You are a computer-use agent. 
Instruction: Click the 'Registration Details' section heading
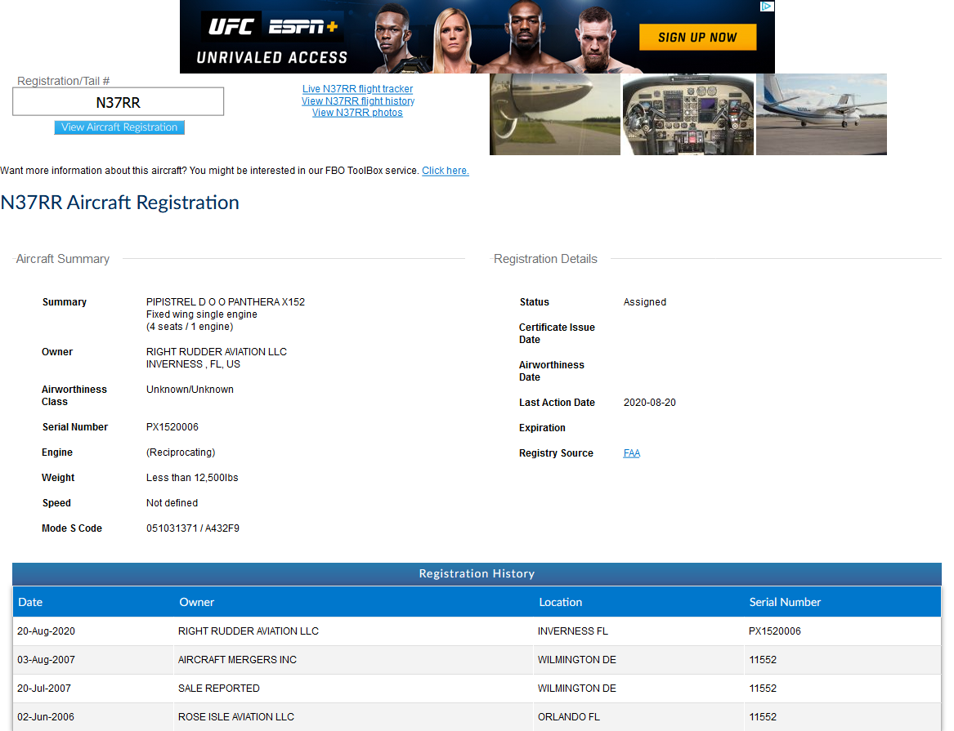[545, 259]
